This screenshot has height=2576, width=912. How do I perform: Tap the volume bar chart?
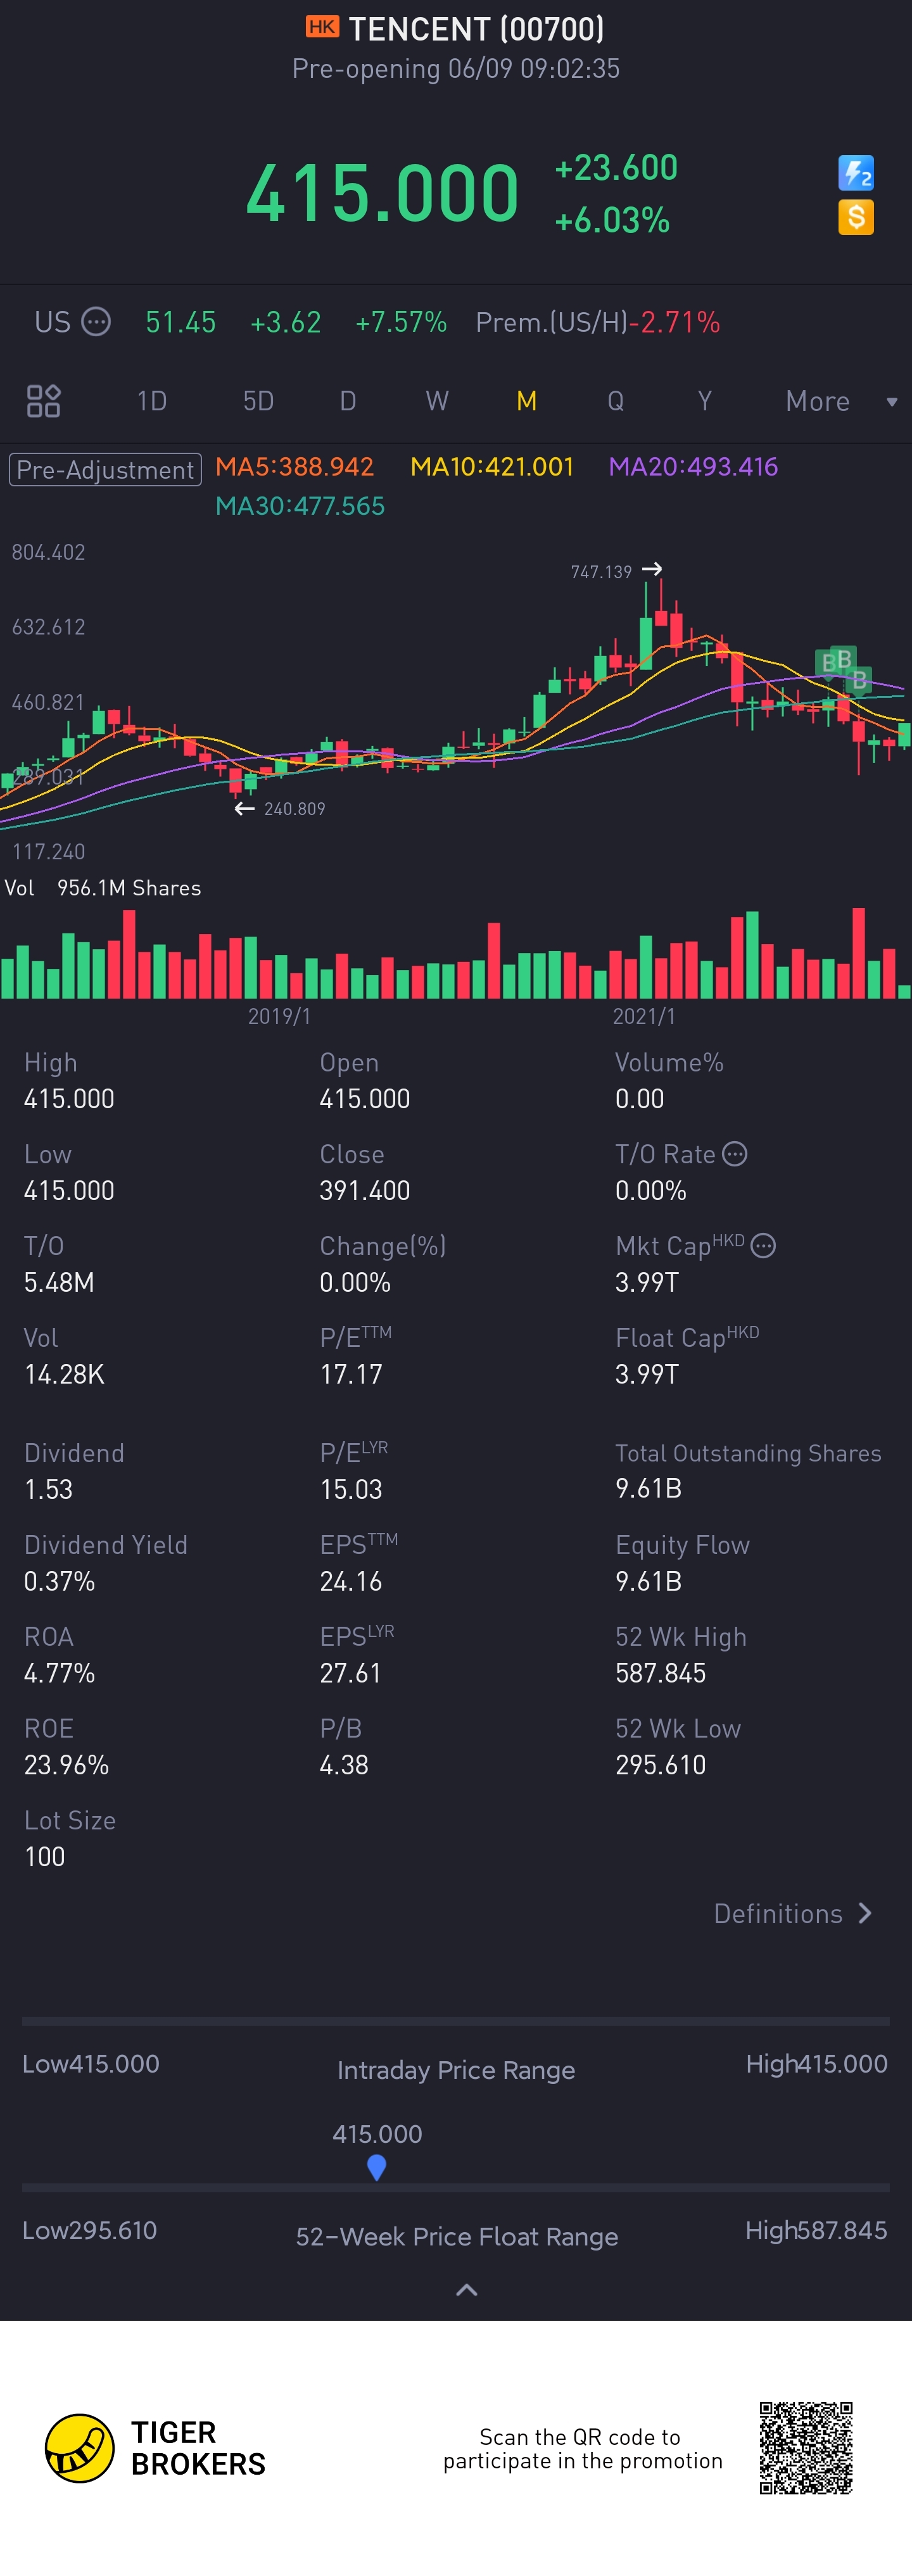[x=456, y=953]
